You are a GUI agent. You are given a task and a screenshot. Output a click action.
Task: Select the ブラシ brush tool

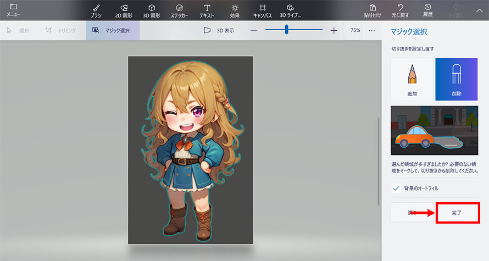pos(96,10)
